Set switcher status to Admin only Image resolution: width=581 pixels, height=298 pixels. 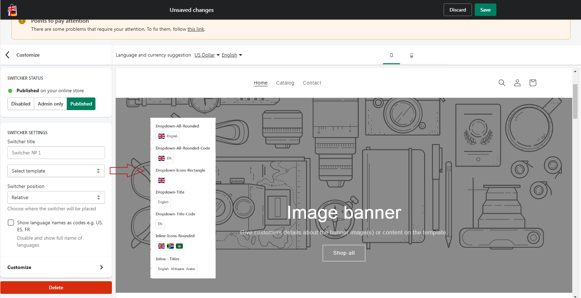click(51, 104)
